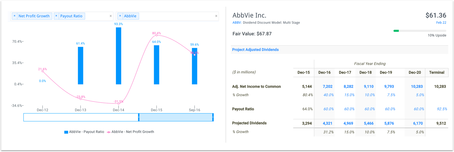Click the left handle of range slider

pyautogui.click(x=139, y=117)
